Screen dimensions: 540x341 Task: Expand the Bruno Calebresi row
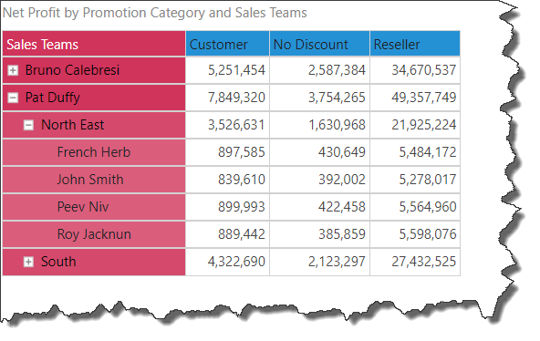tap(13, 70)
